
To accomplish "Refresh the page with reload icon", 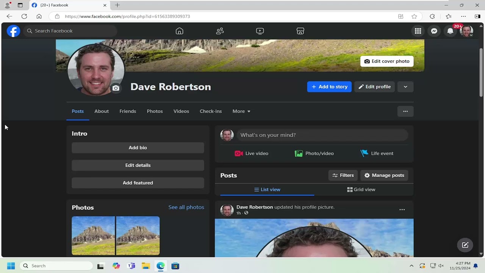I will pos(24,16).
